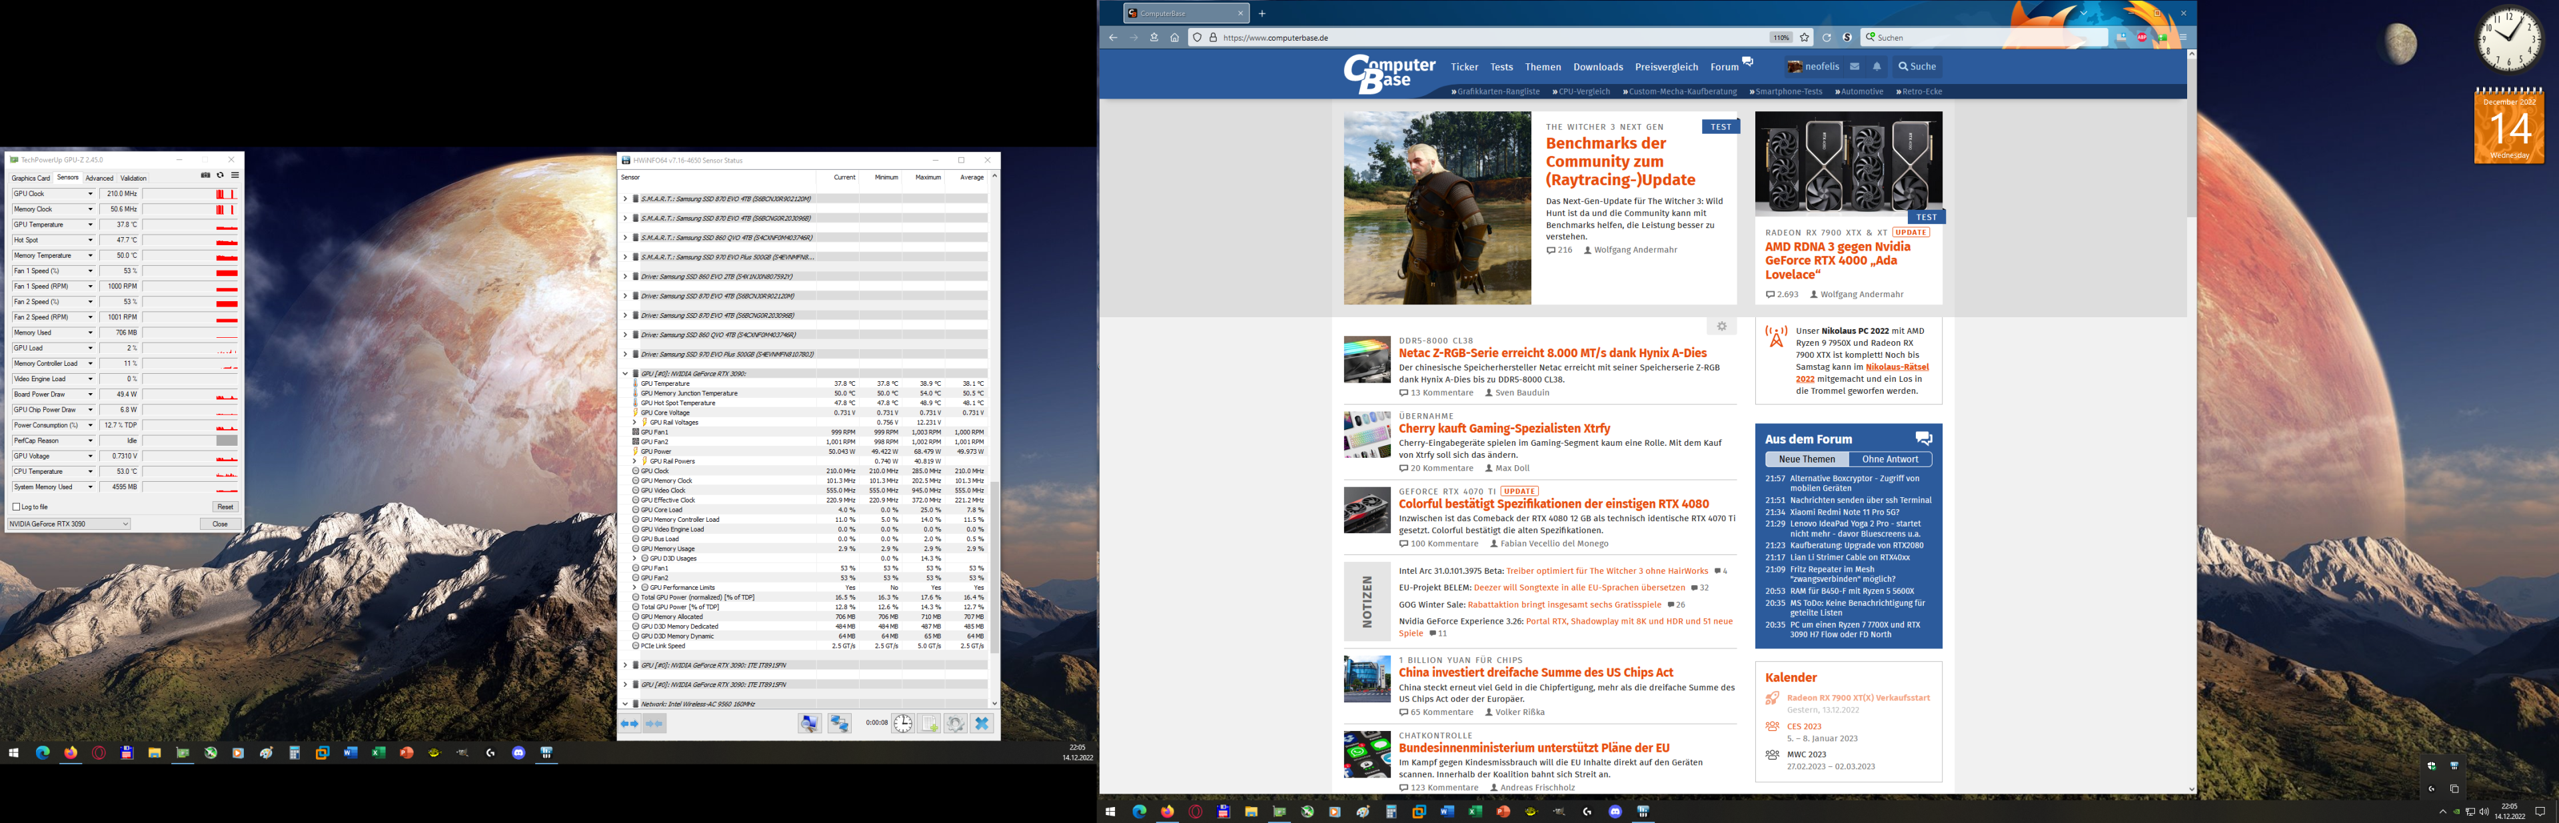2559x823 pixels.
Task: Open the Forum menu on ComputerBase
Action: click(x=1725, y=67)
